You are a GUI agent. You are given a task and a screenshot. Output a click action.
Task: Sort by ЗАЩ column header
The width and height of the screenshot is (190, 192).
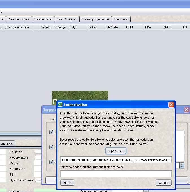click(172, 27)
